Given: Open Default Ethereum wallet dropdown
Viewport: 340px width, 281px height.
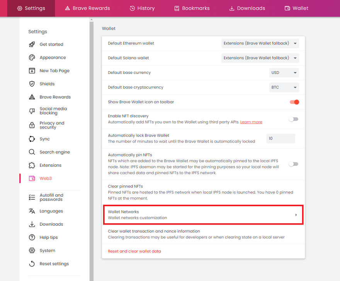Looking at the screenshot, I should 260,43.
